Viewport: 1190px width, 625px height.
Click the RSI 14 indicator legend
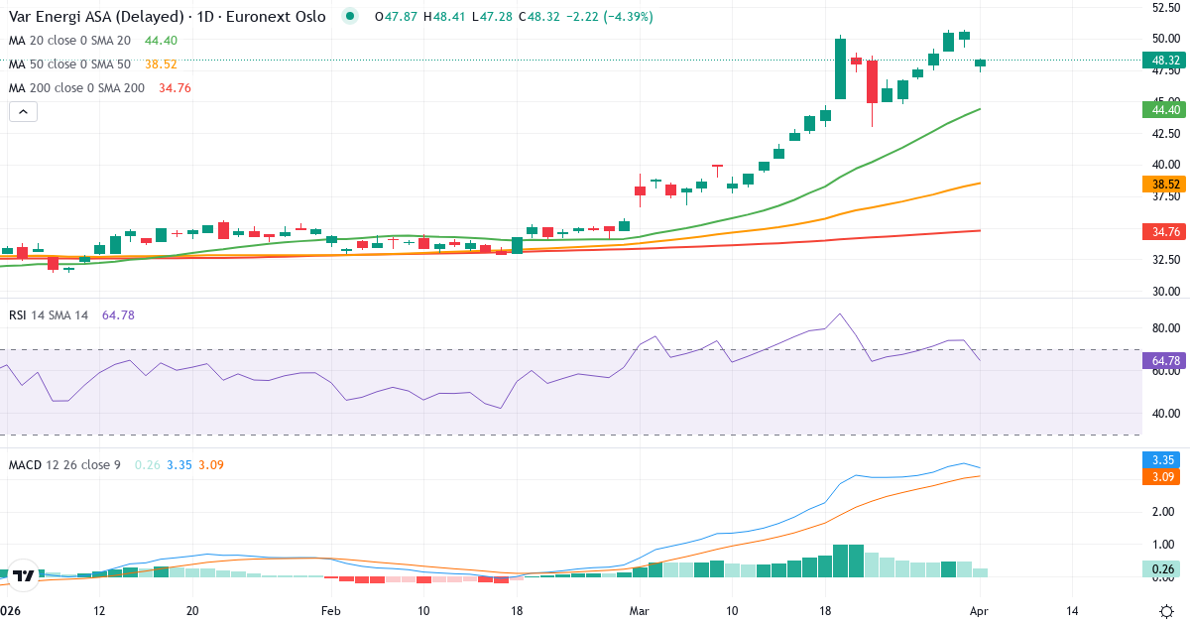49,315
